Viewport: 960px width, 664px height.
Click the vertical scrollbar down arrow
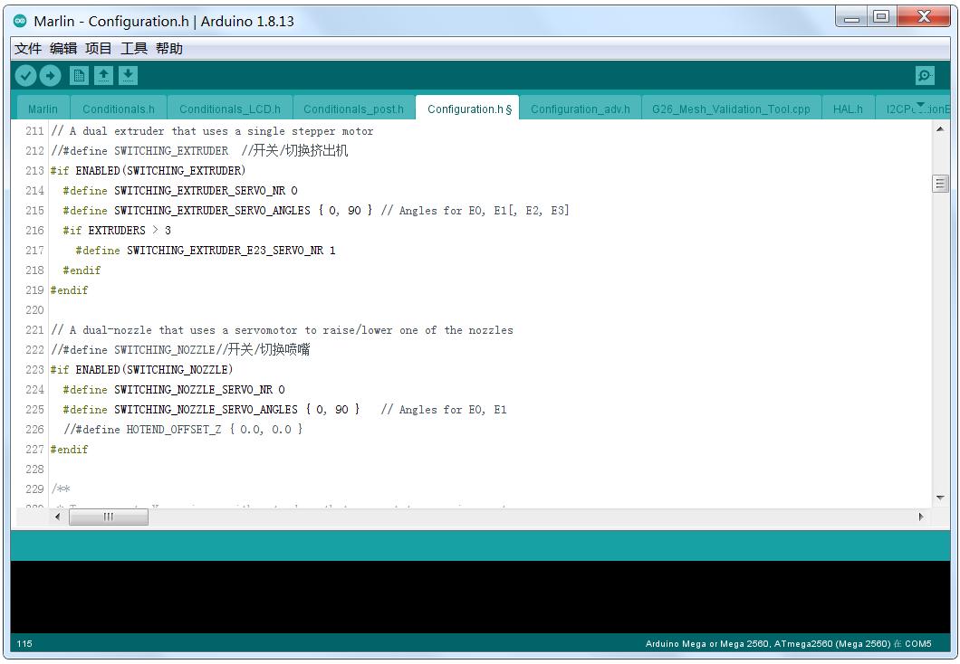click(940, 498)
